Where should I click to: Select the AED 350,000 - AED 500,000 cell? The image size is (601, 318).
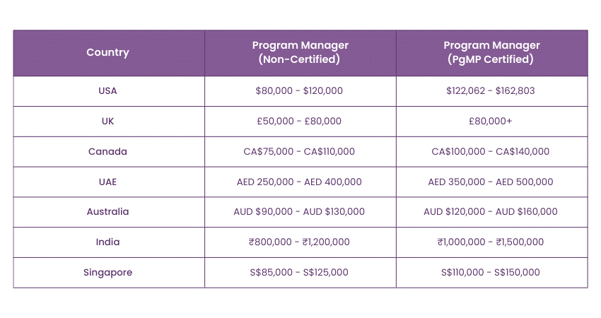click(491, 182)
